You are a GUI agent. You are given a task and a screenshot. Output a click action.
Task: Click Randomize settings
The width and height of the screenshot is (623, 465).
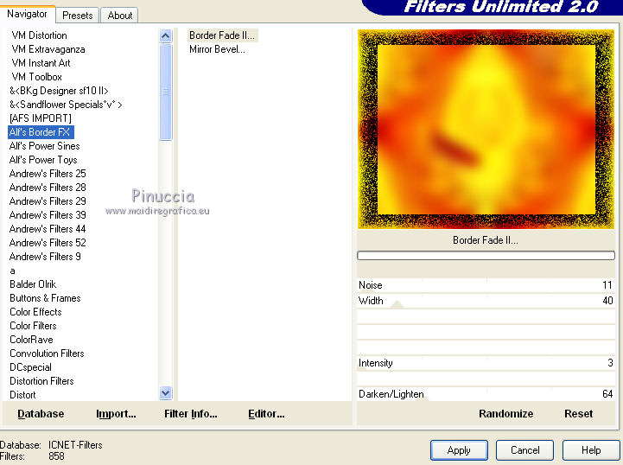pos(505,414)
